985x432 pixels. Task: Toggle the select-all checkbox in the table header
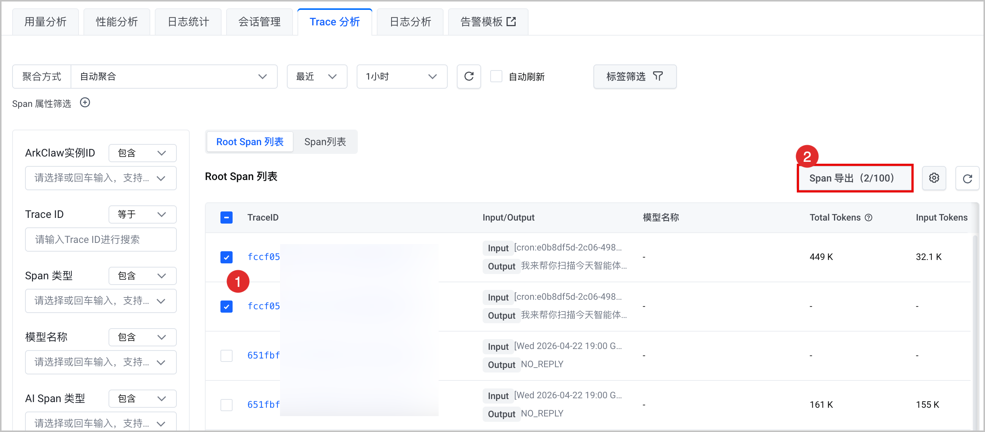[227, 218]
